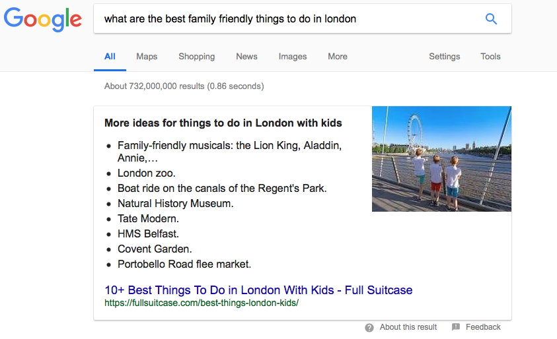Open the 10+ Best Things To Do link
557x339 pixels.
(258, 290)
